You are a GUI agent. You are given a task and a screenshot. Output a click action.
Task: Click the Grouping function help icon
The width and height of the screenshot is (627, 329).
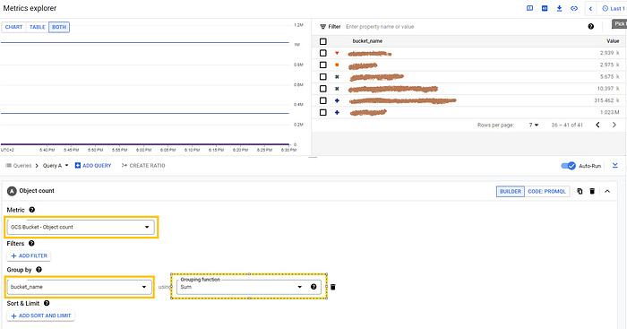tap(313, 287)
